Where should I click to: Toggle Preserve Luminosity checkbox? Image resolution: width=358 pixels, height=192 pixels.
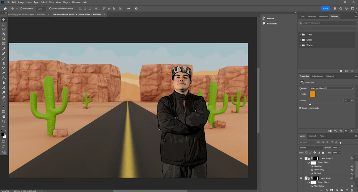(x=301, y=108)
